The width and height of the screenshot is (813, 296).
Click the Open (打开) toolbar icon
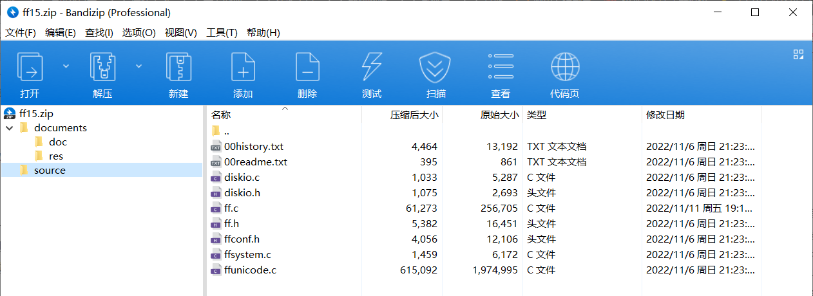(x=30, y=66)
